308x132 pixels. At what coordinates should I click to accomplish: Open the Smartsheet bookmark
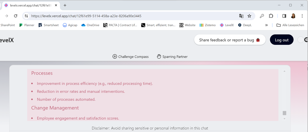[x=49, y=25]
